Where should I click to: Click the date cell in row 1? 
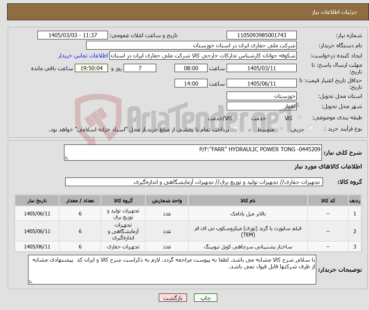tap(37, 214)
